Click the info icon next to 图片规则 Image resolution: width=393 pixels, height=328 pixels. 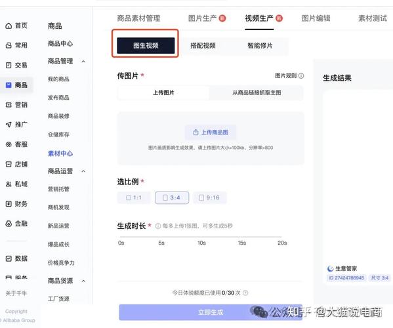pos(301,75)
